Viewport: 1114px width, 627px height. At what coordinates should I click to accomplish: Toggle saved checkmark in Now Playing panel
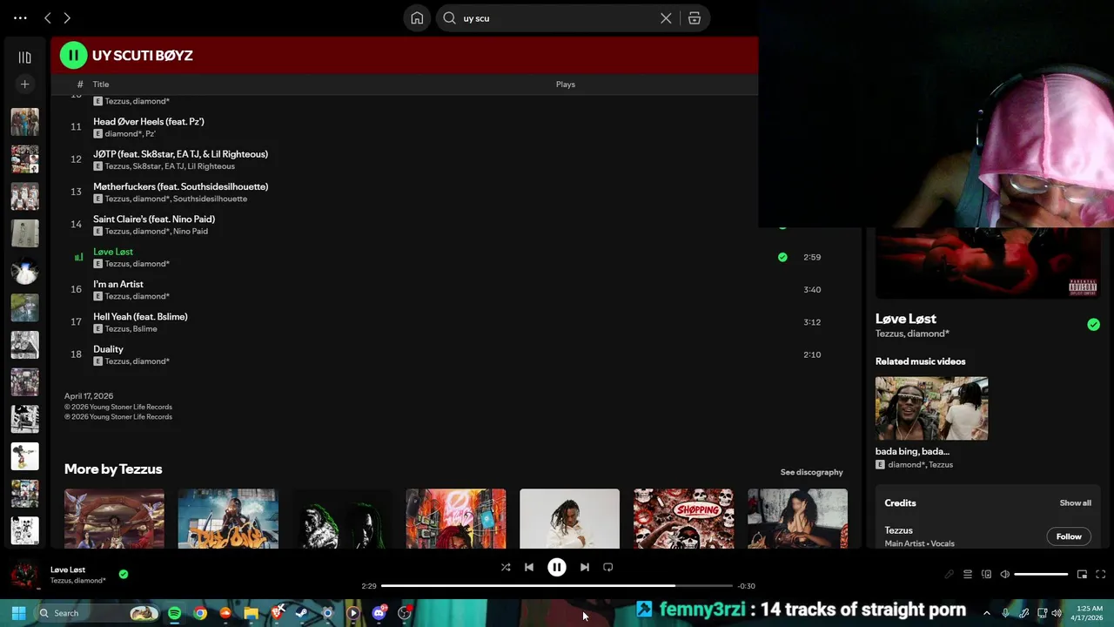[1093, 325]
